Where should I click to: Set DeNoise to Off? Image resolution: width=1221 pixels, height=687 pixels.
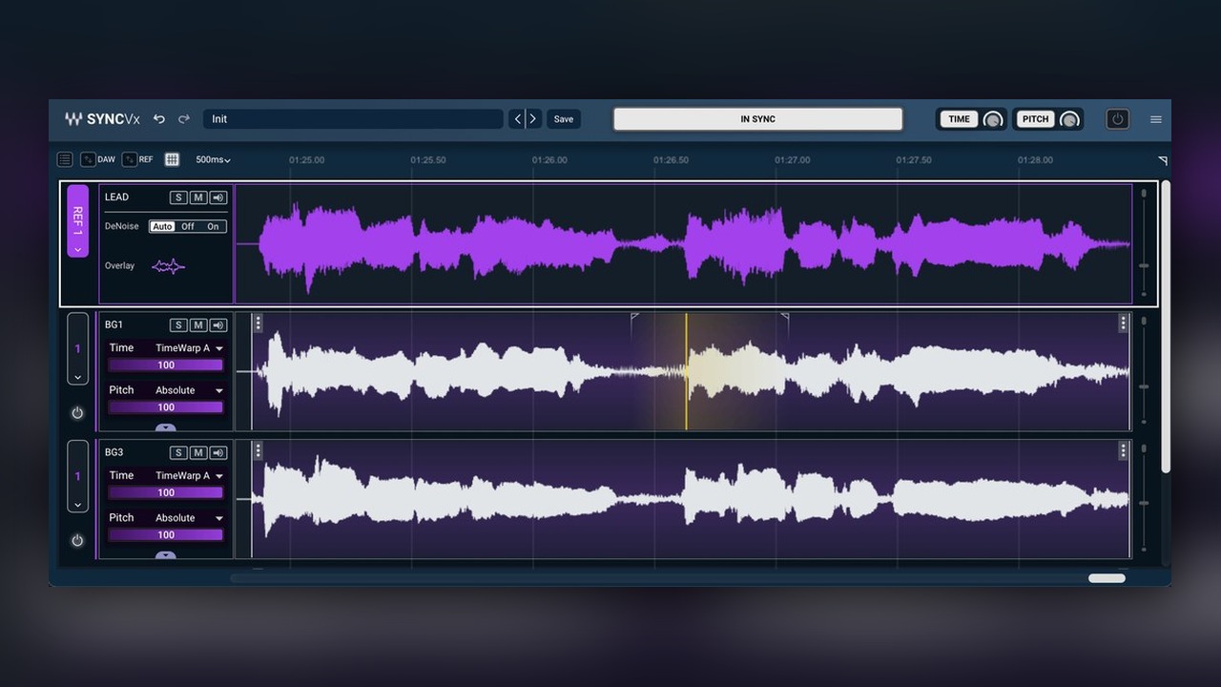188,226
